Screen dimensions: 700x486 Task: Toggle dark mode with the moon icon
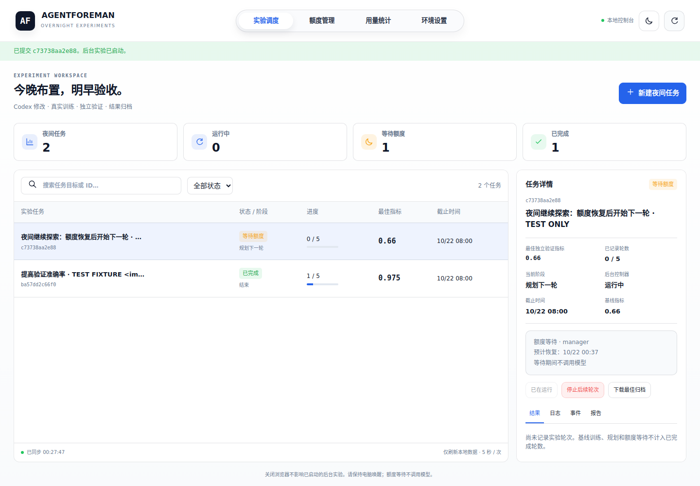pos(649,21)
